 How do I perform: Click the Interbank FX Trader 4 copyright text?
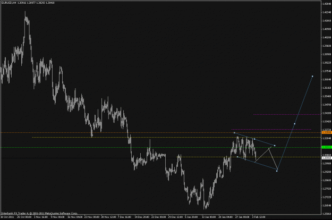coord(39,213)
